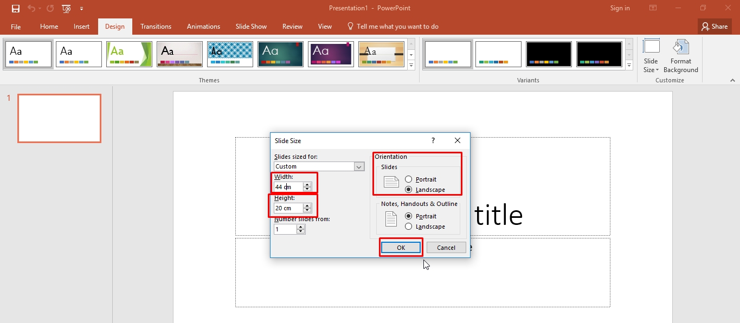Confirm slide size with OK
Image resolution: width=740 pixels, height=323 pixels.
(x=401, y=247)
